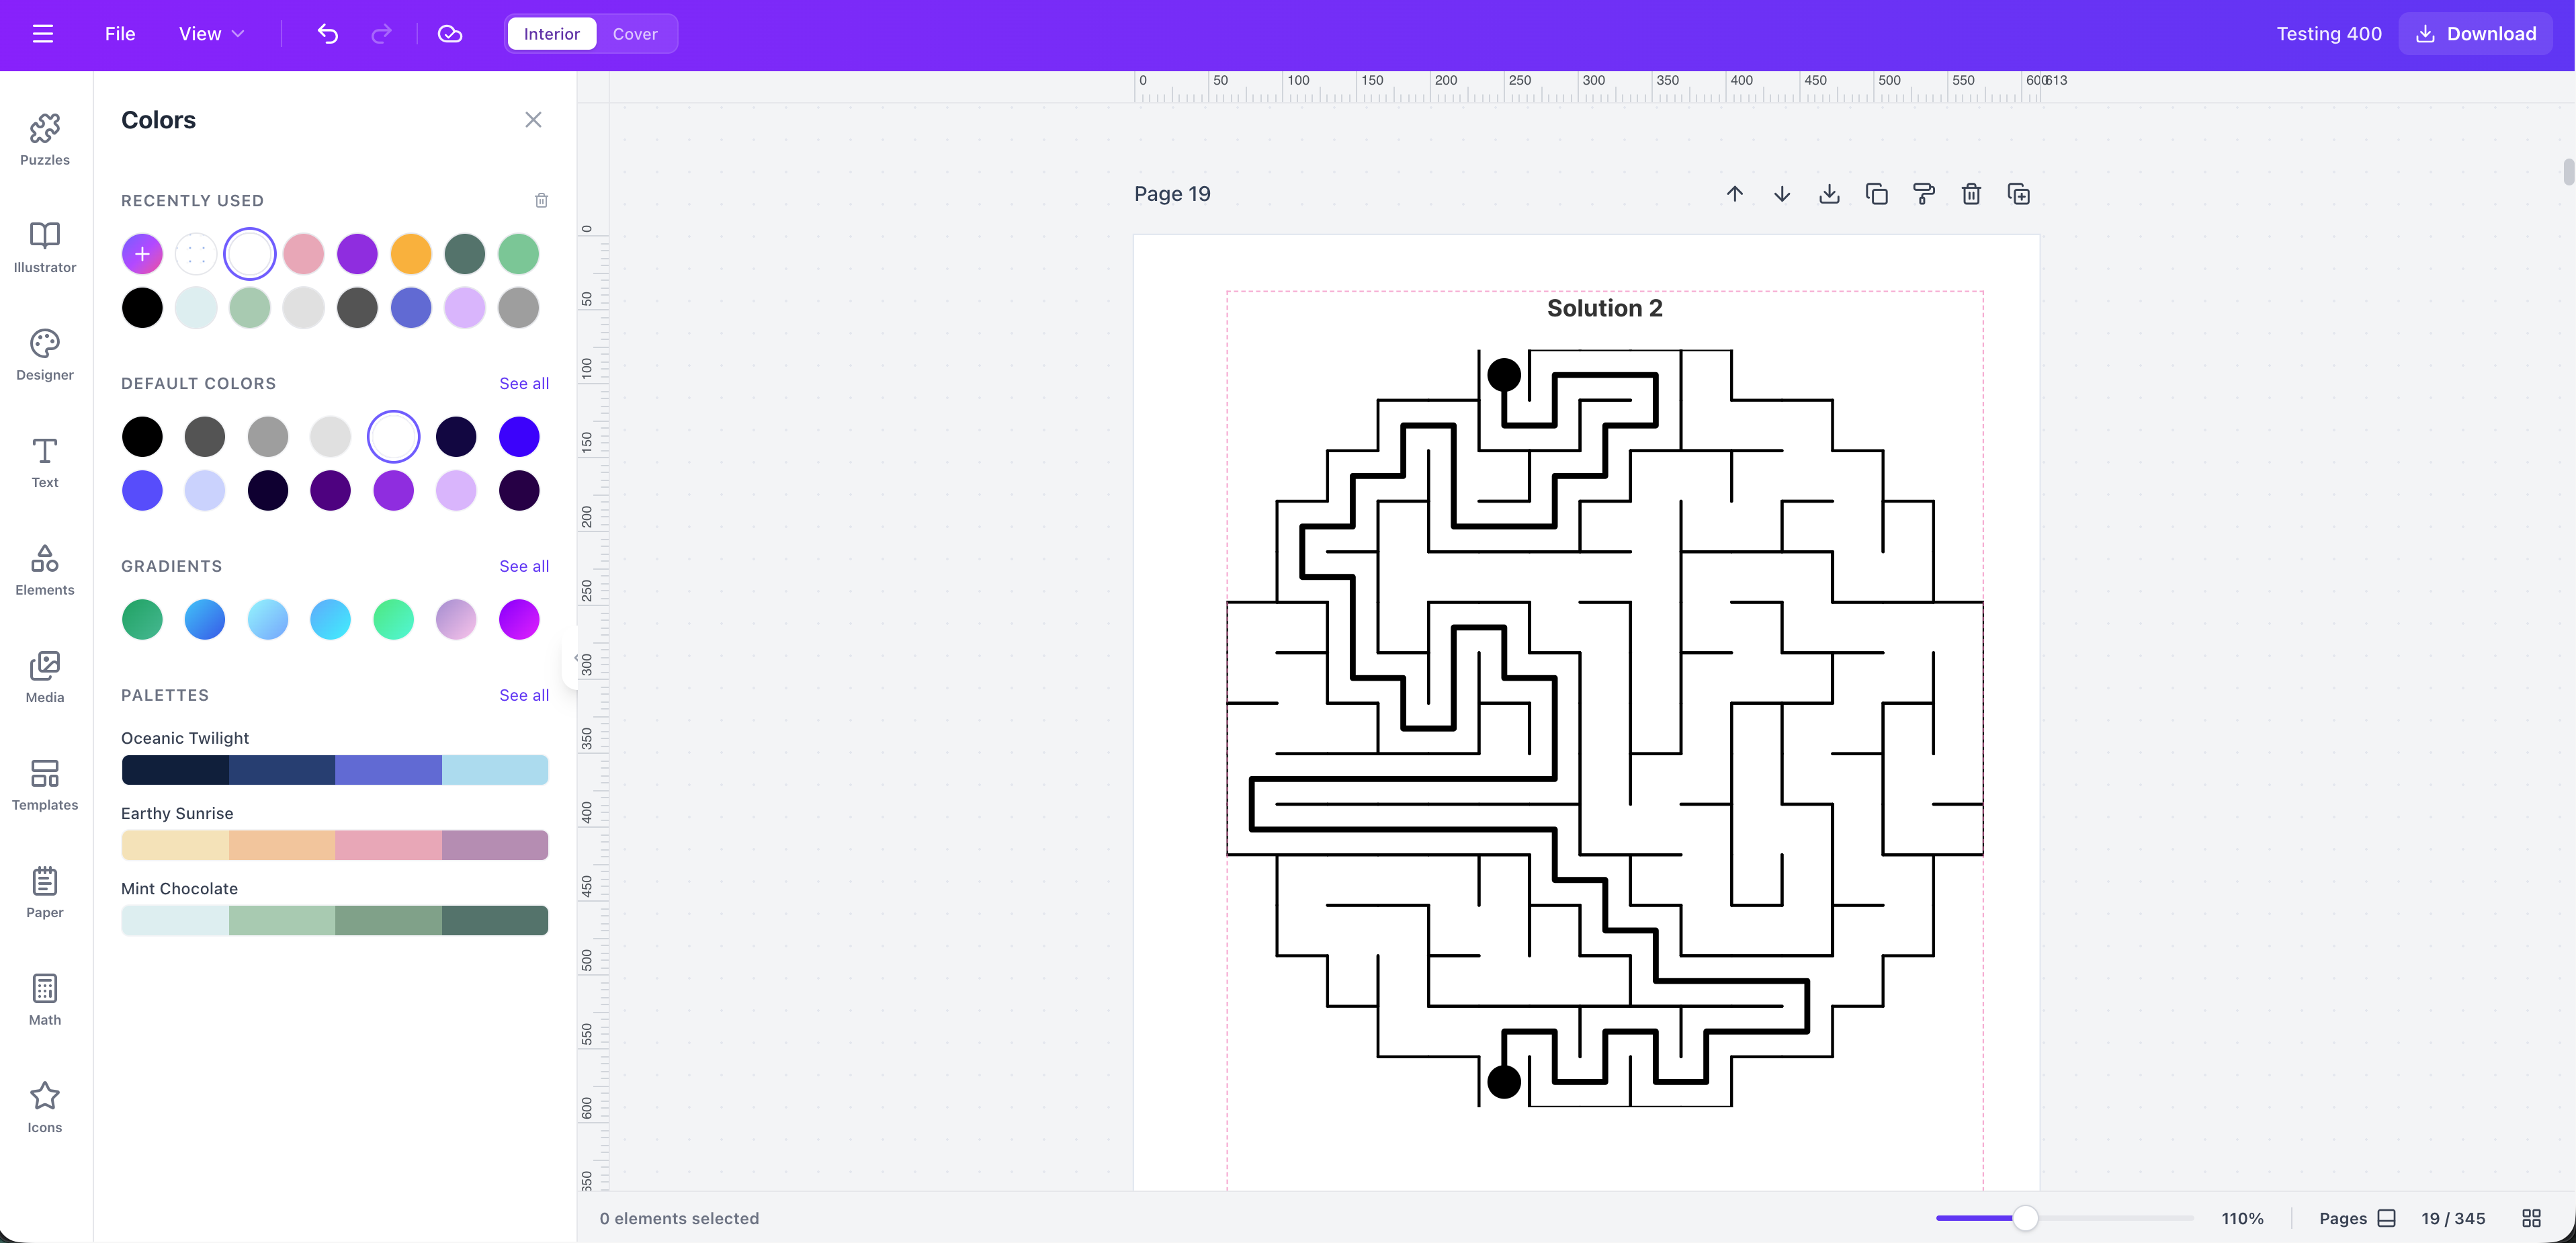Select the Illustrator sidebar tool
The width and height of the screenshot is (2576, 1243).
[x=44, y=247]
